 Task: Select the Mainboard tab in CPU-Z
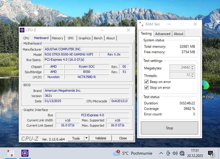coord(41,38)
